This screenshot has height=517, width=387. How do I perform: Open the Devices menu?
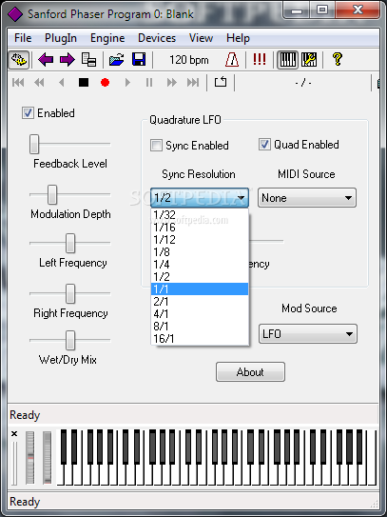(157, 38)
